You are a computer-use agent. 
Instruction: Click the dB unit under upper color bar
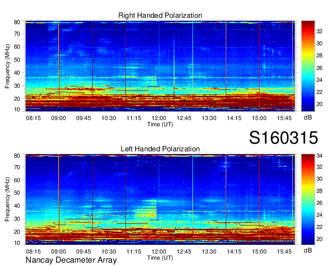pos(308,118)
